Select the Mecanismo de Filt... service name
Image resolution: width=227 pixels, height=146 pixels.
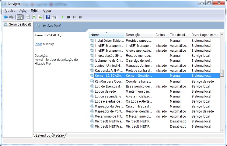[109, 116]
